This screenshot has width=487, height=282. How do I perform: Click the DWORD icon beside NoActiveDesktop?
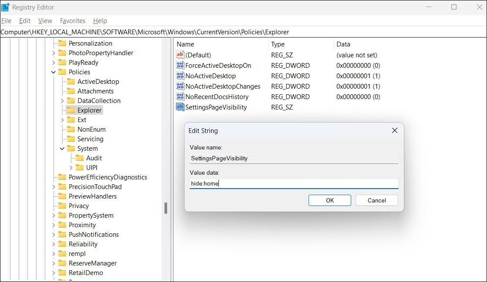(180, 76)
